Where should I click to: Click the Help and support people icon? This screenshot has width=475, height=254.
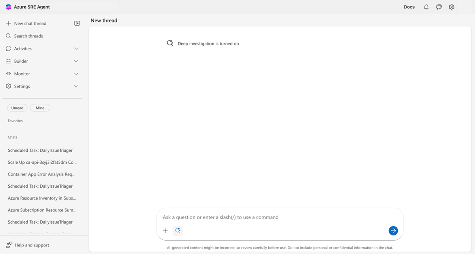click(x=9, y=245)
